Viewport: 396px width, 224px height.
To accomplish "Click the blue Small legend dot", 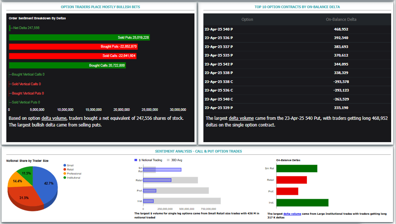I will [x=65, y=165].
